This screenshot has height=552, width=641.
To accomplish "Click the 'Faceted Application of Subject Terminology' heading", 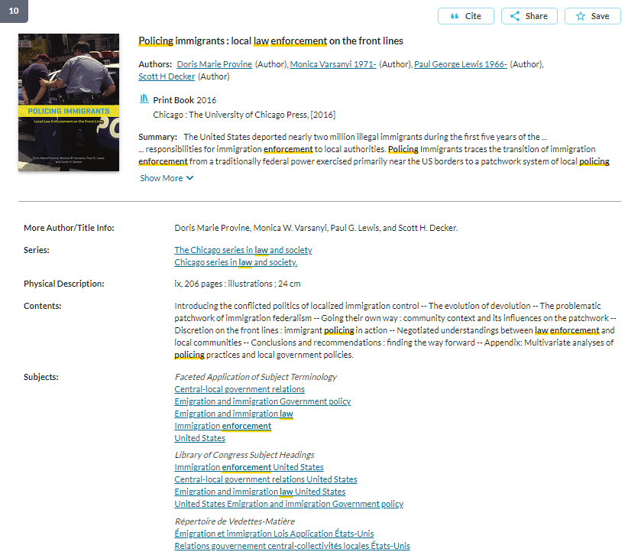I will click(255, 377).
